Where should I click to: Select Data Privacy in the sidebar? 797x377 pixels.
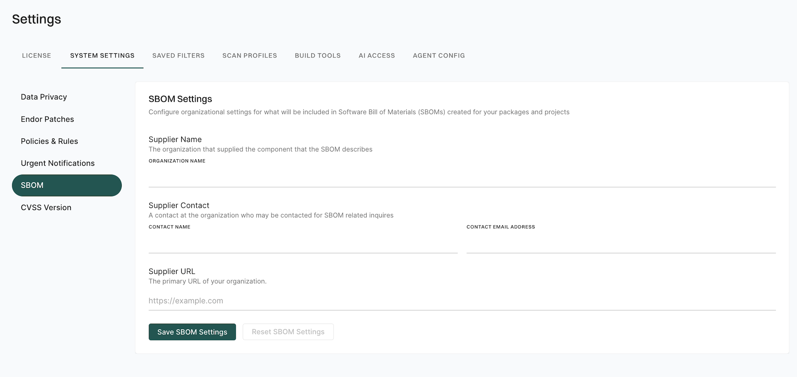pos(44,97)
